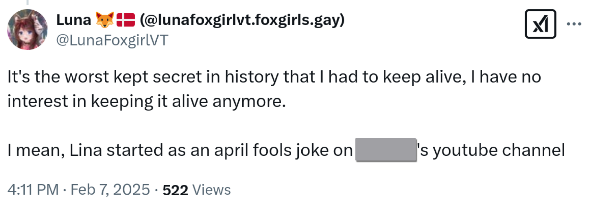Click the Feb 7, 2025 date
Image resolution: width=590 pixels, height=203 pixels.
tap(110, 189)
